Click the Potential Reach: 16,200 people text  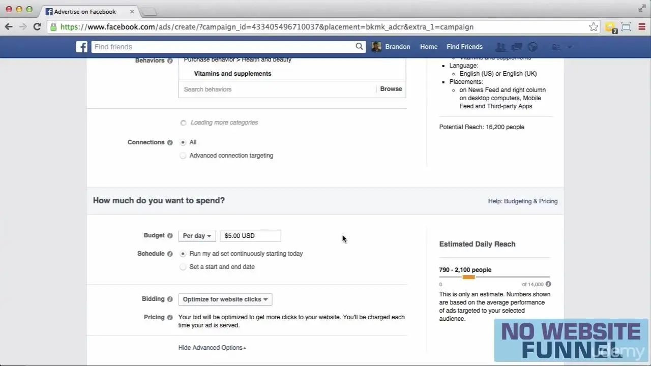coord(482,127)
